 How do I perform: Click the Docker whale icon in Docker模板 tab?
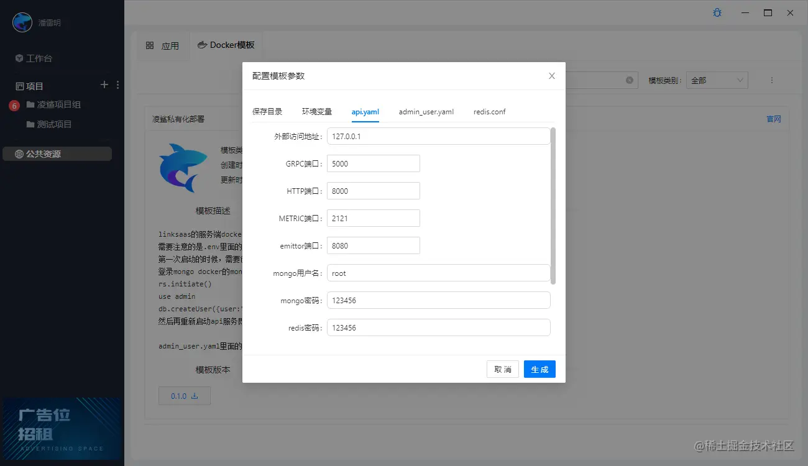(x=203, y=45)
